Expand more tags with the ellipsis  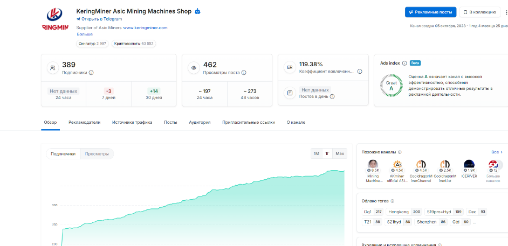click(475, 222)
